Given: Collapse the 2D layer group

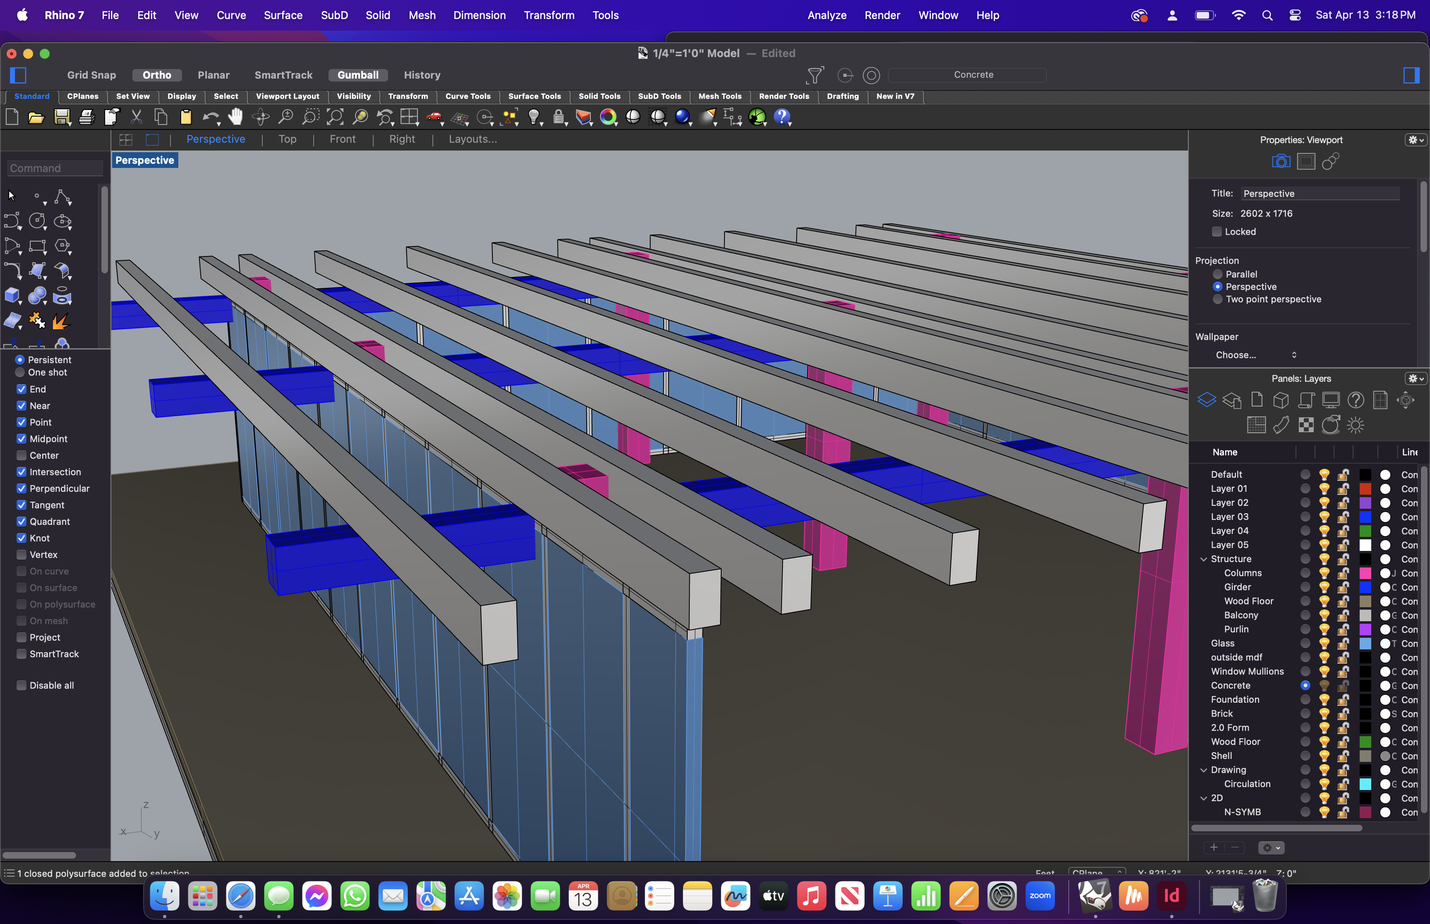Looking at the screenshot, I should point(1204,798).
